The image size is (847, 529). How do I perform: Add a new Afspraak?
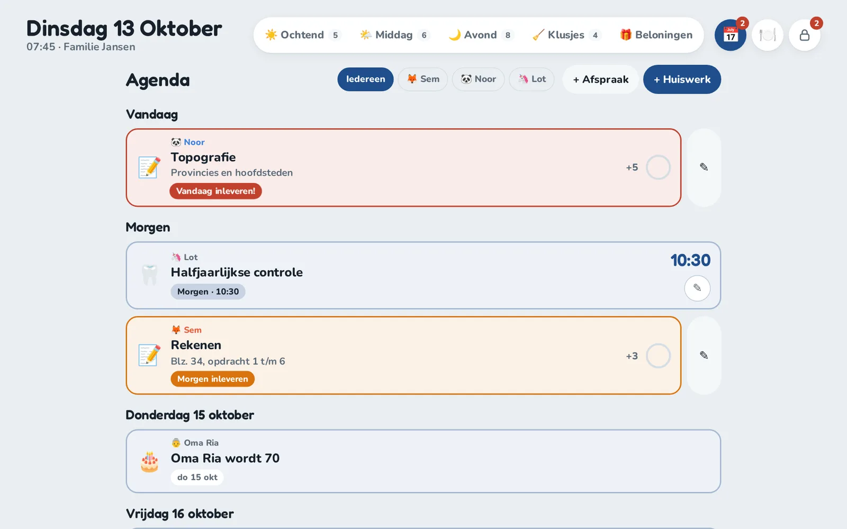coord(601,79)
